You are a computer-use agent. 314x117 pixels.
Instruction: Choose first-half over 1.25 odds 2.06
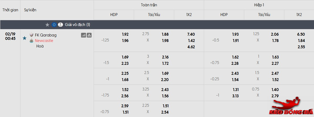(x=275, y=34)
